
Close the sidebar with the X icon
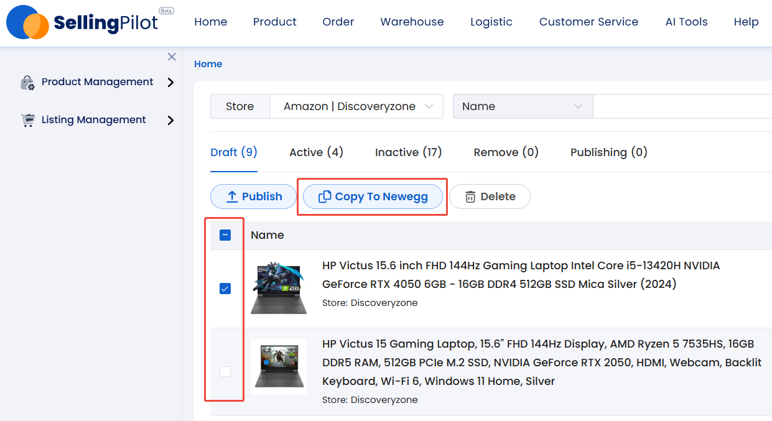172,57
